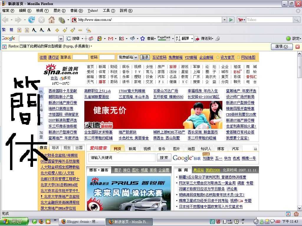Convert page to Traditional Chinese (繁)

[4, 30]
